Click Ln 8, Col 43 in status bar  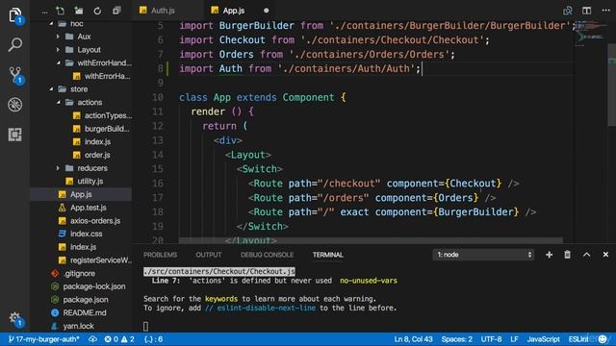click(413, 339)
